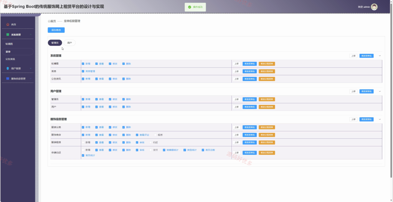Switch to the 用户 role tab

tap(70, 43)
